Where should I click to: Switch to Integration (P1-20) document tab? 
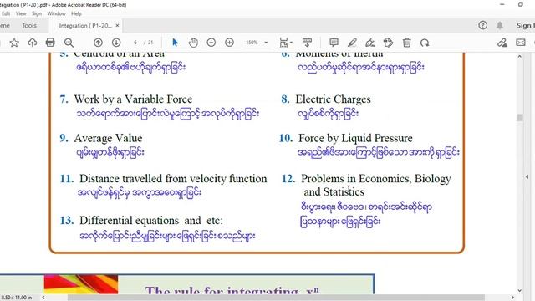[x=85, y=26]
